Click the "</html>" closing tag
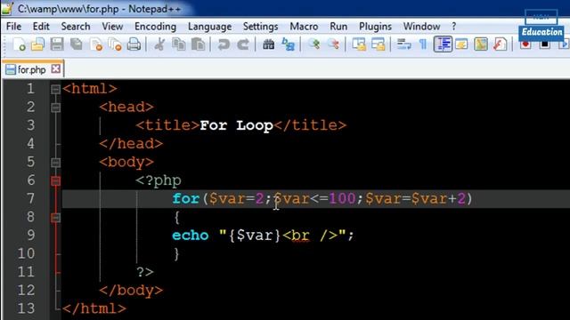The width and height of the screenshot is (570, 320). coord(94,308)
